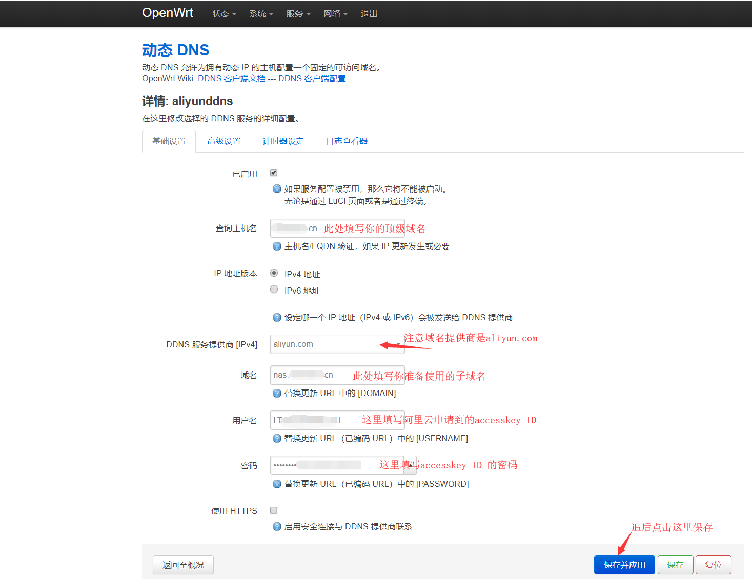Click help icon beside 主机名/FQDN 验证 hint
Image resolution: width=752 pixels, height=579 pixels.
[277, 246]
